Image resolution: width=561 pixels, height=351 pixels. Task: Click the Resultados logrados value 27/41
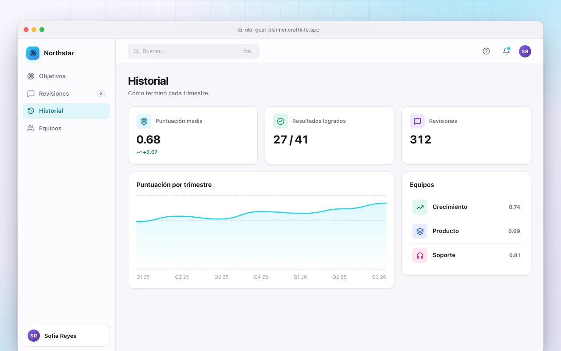[x=291, y=140]
